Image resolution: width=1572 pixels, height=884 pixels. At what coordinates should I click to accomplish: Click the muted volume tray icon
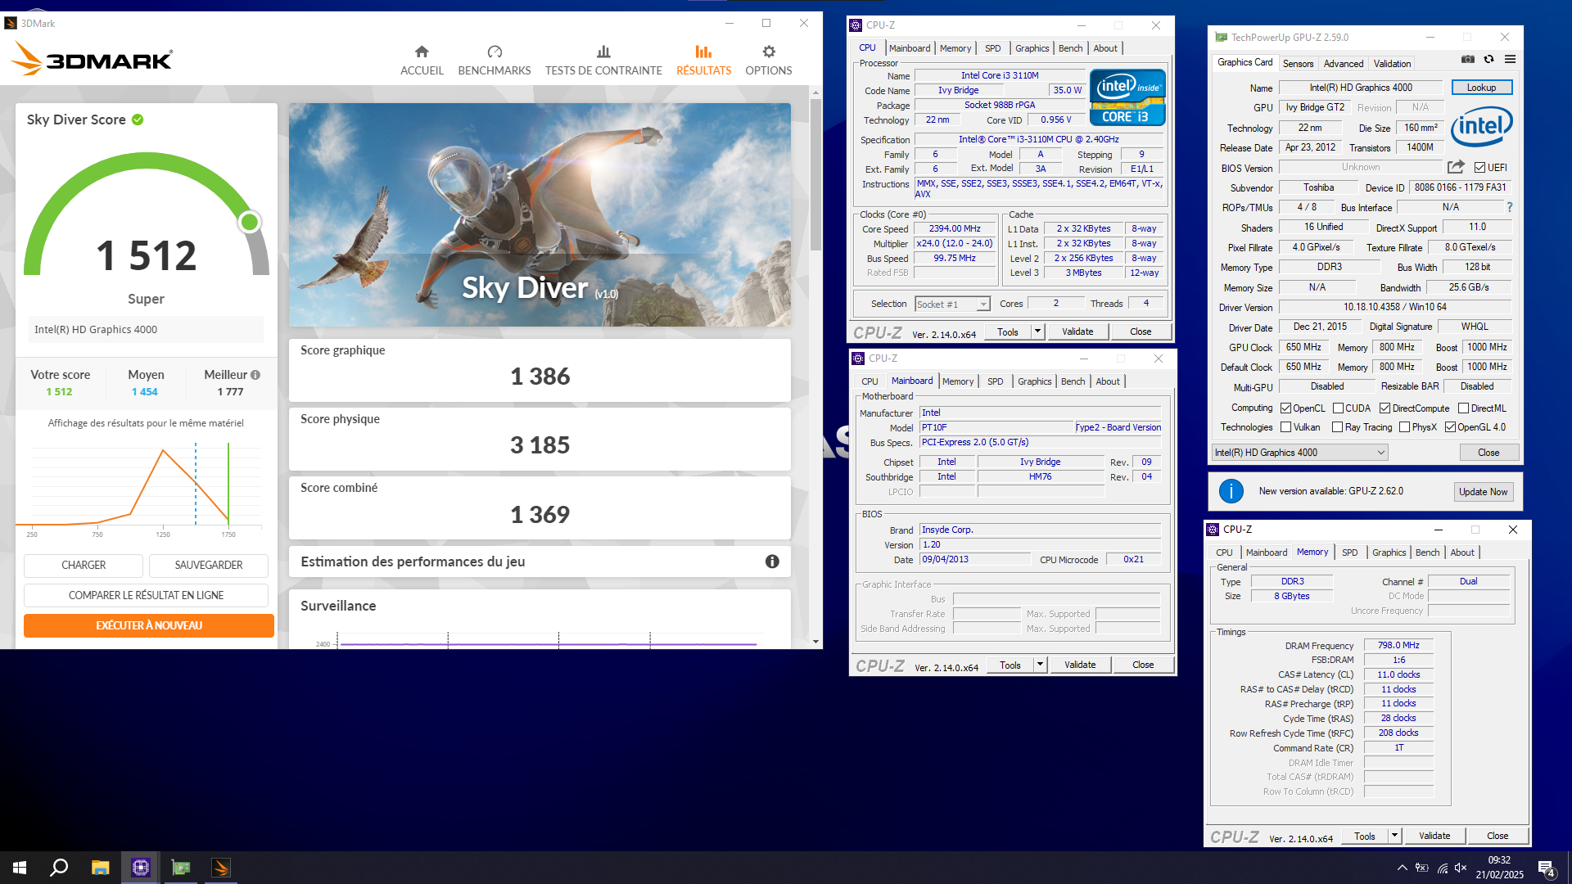tap(1461, 868)
